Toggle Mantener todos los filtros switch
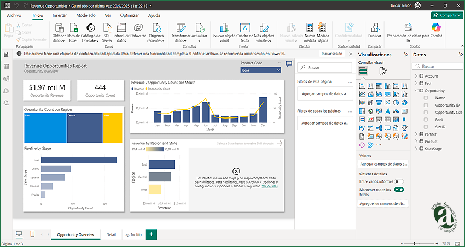465x247 pixels. tap(399, 190)
